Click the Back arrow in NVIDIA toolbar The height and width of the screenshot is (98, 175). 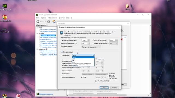tap(38, 22)
